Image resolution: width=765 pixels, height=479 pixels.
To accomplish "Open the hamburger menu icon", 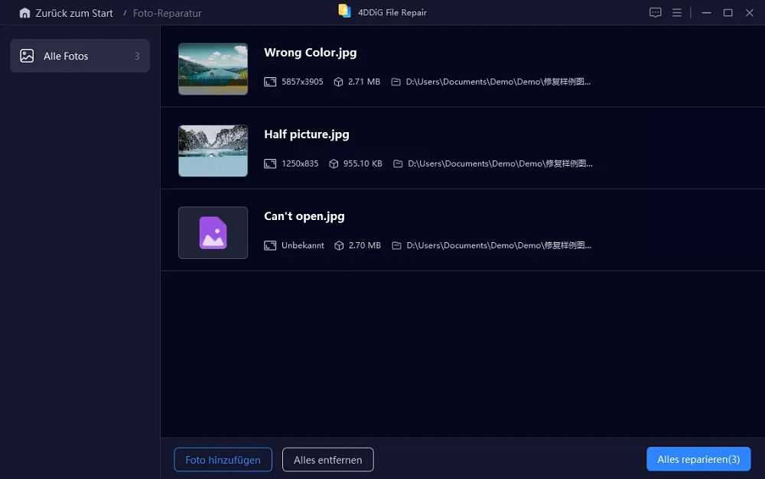I will (677, 13).
